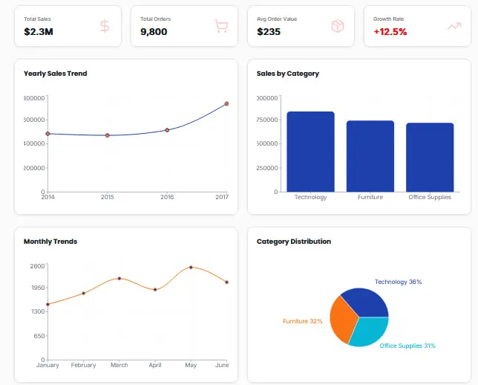The height and width of the screenshot is (385, 478).
Task: Click the Total Orders card label
Action: pos(155,19)
